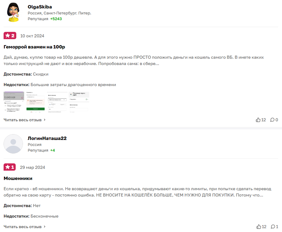Image resolution: width=282 pixels, height=232 pixels.
Task: View second attached screenshot with green button
Action: [35, 102]
